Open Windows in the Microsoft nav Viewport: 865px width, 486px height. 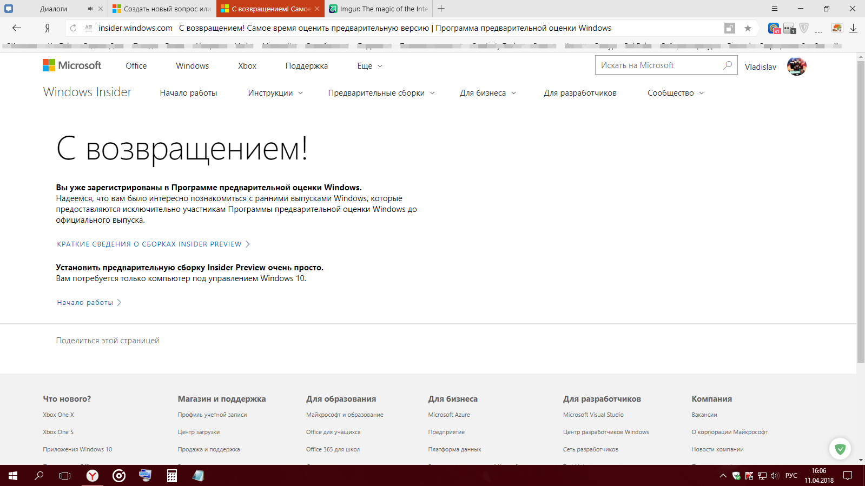[x=192, y=66]
